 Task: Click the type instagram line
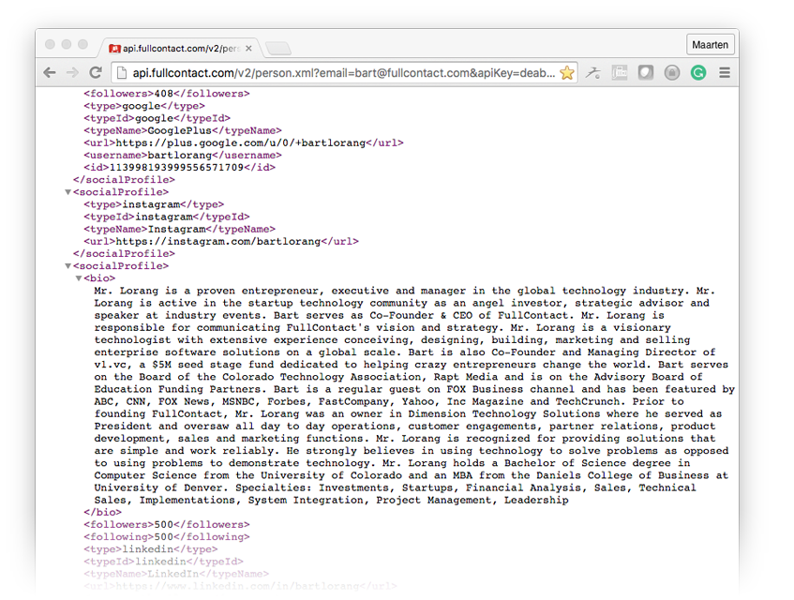pos(154,204)
